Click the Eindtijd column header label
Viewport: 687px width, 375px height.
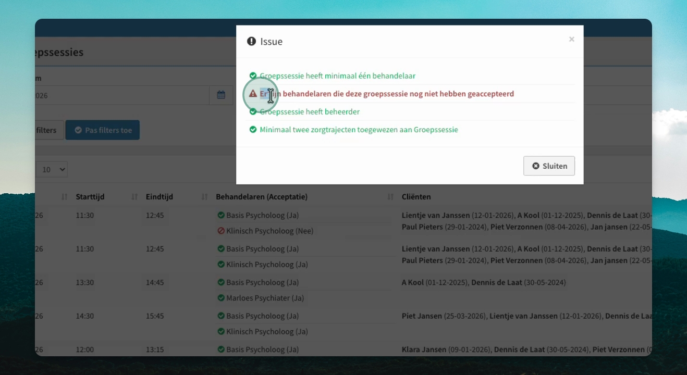pos(160,197)
